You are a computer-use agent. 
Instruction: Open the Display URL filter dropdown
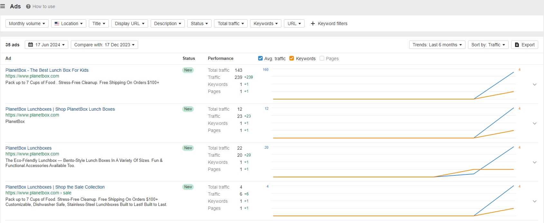[130, 23]
